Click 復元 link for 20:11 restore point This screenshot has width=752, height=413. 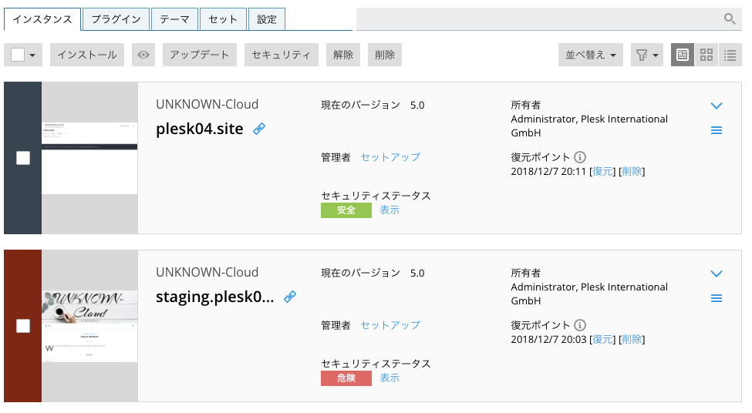click(602, 172)
